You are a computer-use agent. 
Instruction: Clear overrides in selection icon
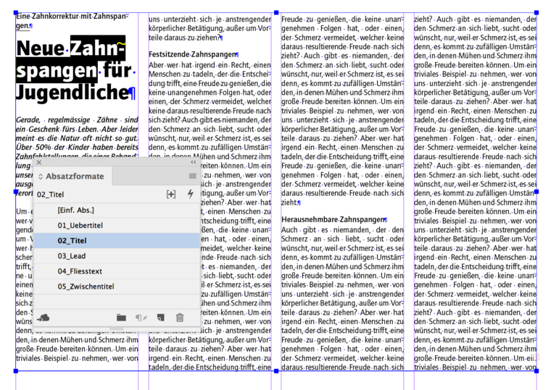(141, 318)
